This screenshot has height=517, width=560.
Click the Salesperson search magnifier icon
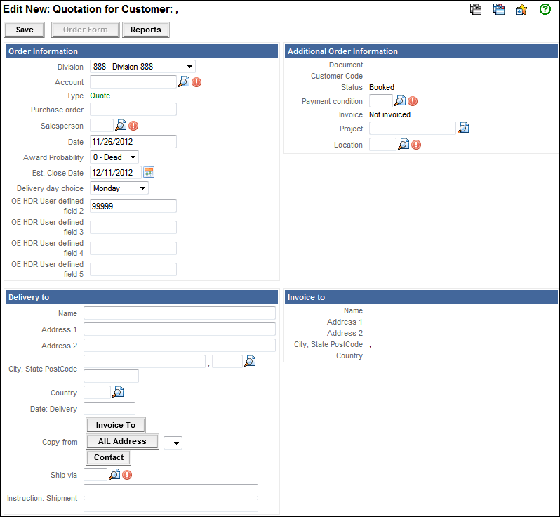[121, 126]
